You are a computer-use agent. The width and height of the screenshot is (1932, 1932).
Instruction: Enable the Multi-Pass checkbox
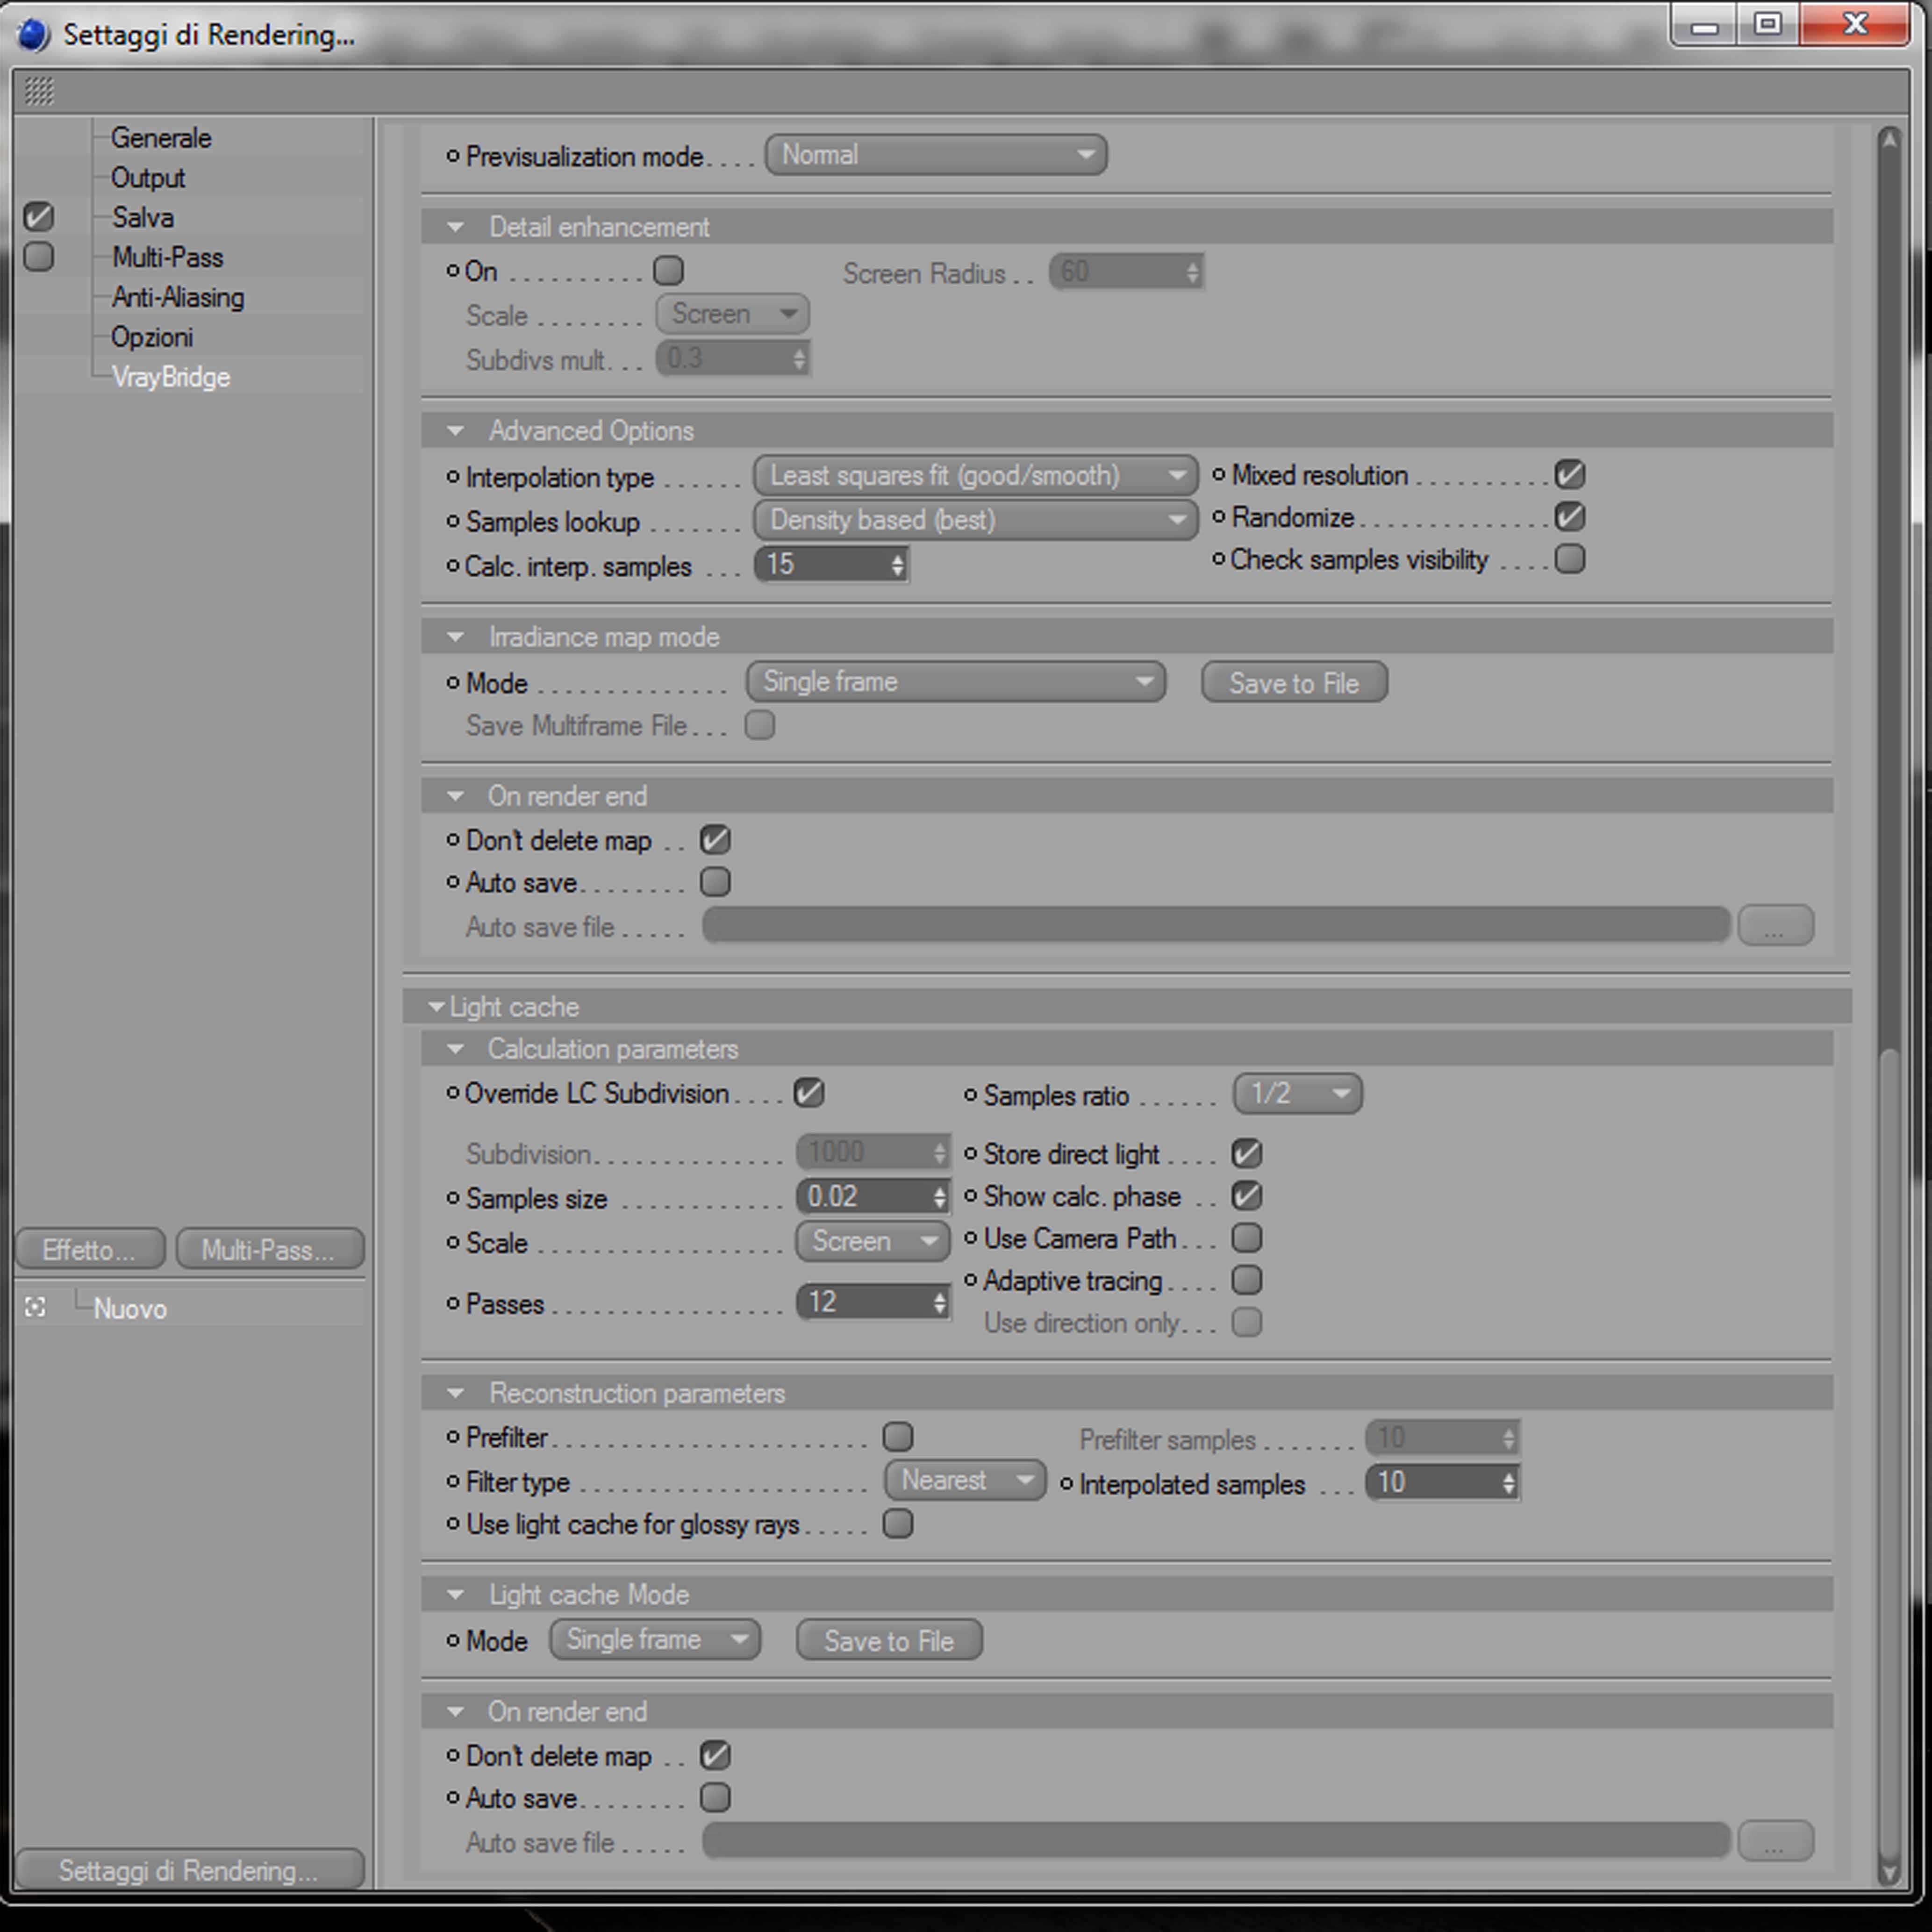pyautogui.click(x=39, y=257)
